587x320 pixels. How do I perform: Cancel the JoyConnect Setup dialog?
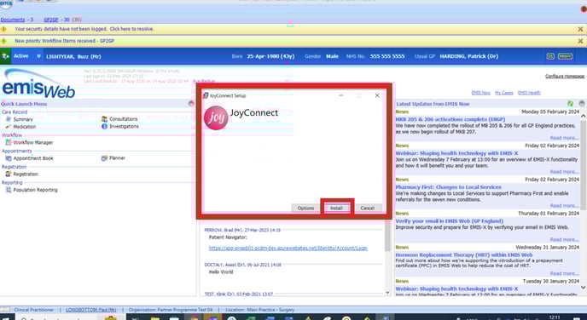367,208
